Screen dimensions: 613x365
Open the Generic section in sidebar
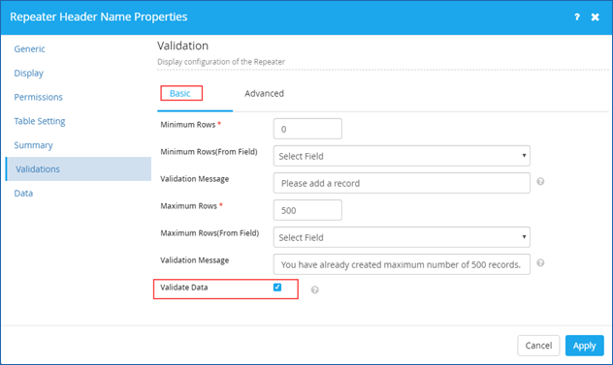pyautogui.click(x=29, y=48)
